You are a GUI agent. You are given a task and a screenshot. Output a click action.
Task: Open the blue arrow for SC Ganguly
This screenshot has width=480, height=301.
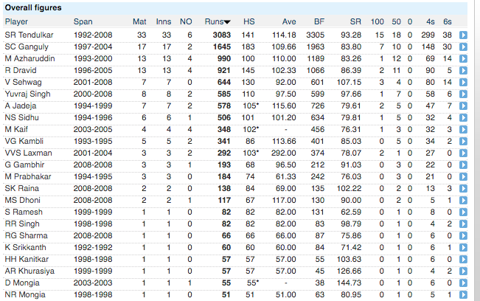(x=463, y=47)
